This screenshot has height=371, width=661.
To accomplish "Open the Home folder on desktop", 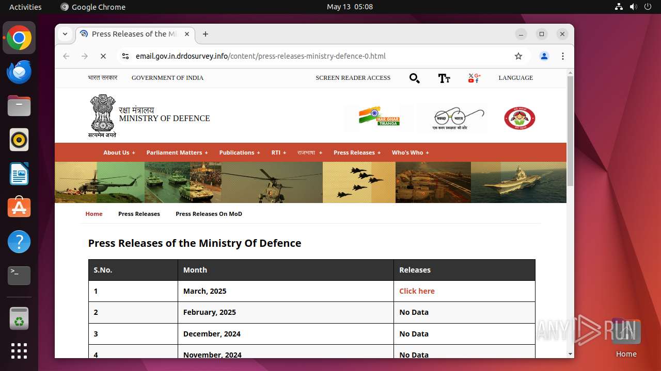I will [x=626, y=338].
